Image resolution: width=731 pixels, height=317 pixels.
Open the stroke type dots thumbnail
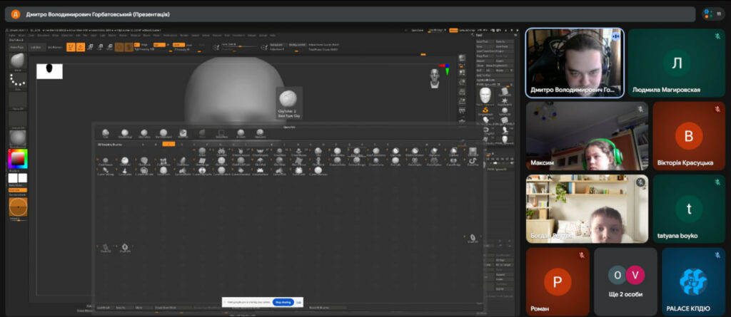pyautogui.click(x=16, y=80)
